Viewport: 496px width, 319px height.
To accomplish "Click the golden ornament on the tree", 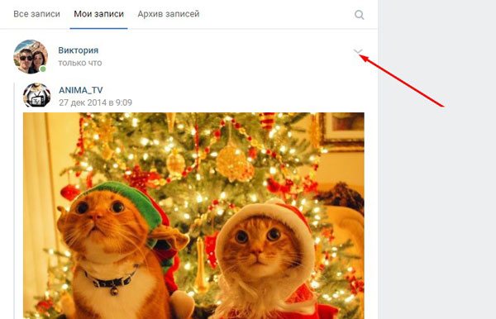I will (x=233, y=163).
